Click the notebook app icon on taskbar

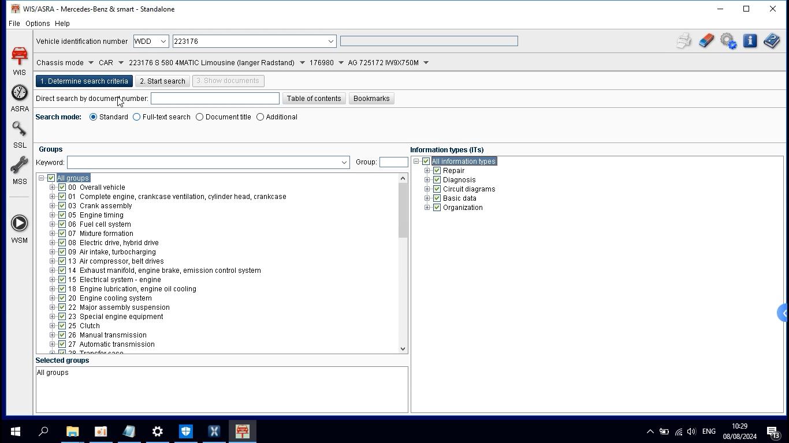pos(129,431)
